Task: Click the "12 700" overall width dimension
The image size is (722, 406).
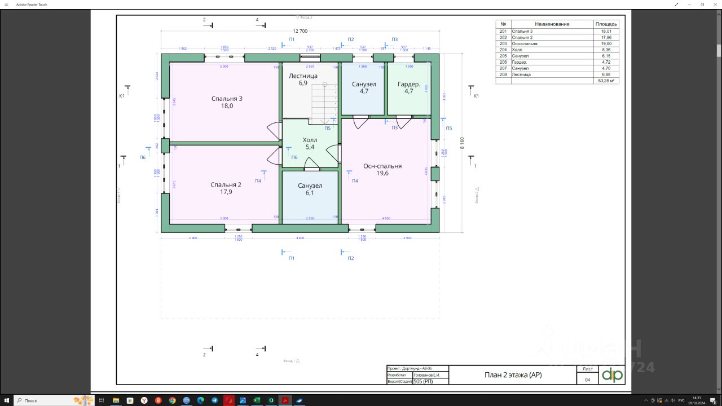Action: point(300,31)
